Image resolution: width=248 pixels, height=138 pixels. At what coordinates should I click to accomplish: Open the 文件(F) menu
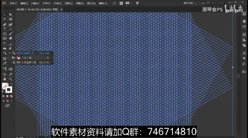pyautogui.click(x=13, y=3)
